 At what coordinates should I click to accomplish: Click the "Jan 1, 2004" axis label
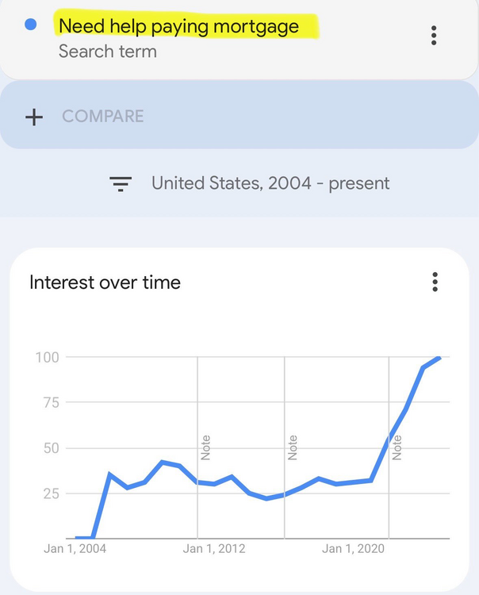pyautogui.click(x=75, y=548)
